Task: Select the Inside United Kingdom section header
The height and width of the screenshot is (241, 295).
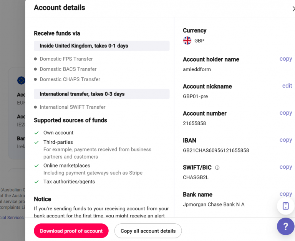Action: [101, 46]
